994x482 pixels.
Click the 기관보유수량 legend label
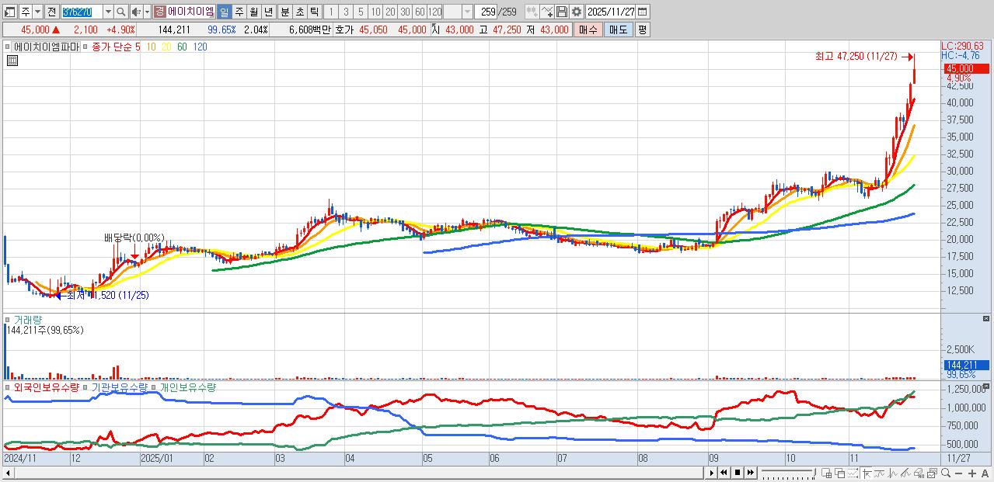point(119,387)
